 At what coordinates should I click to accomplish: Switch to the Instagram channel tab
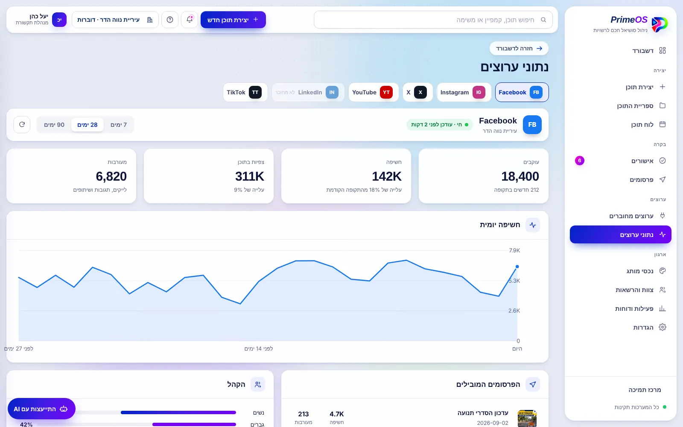pos(464,92)
